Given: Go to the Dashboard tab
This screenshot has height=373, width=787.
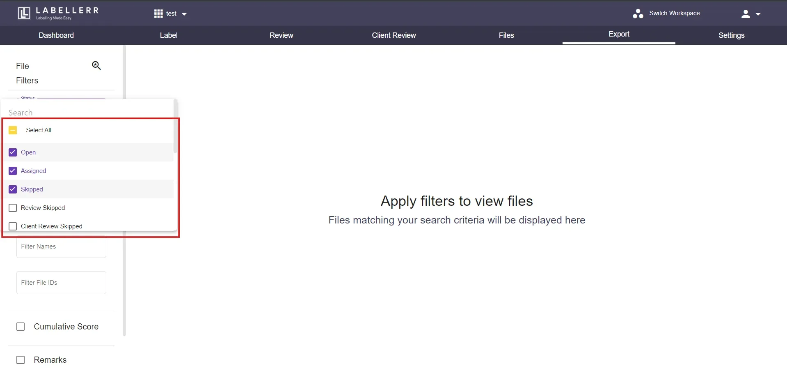Looking at the screenshot, I should click(x=56, y=35).
